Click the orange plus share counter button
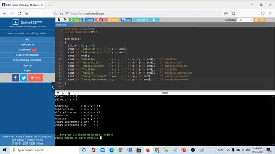The width and height of the screenshot is (275, 154). tap(36, 78)
